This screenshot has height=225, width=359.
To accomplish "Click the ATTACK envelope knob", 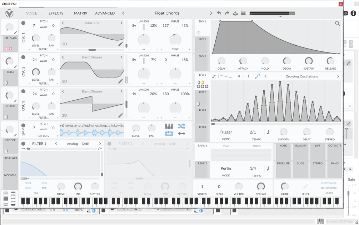I will 243,61.
